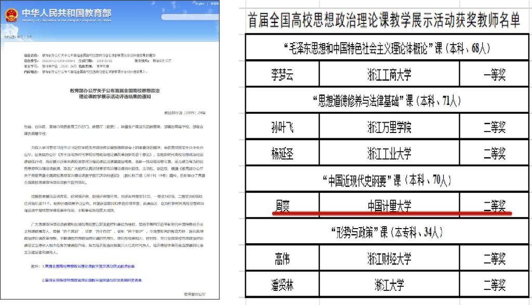The image size is (532, 305).
Task: Click the 浙江财经大学 cell
Action: [389, 258]
